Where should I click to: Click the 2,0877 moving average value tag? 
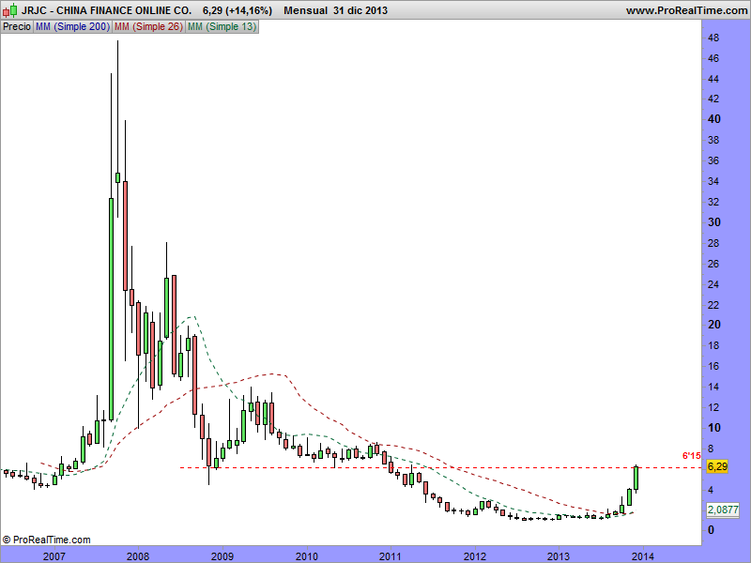(723, 510)
